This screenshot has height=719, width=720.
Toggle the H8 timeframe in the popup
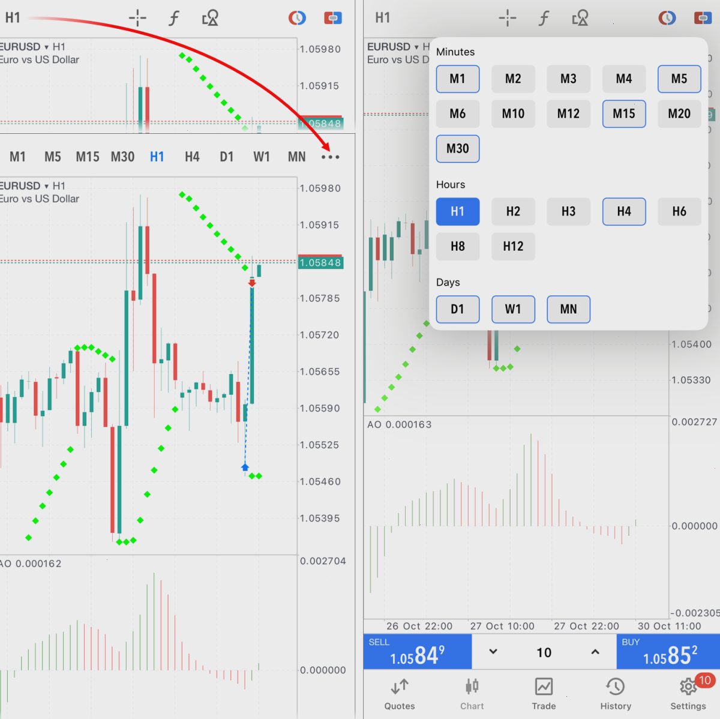click(x=458, y=246)
